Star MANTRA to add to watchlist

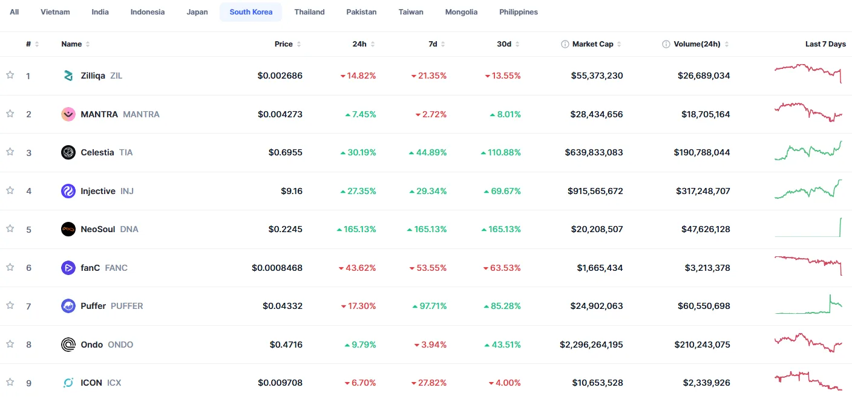coord(10,114)
